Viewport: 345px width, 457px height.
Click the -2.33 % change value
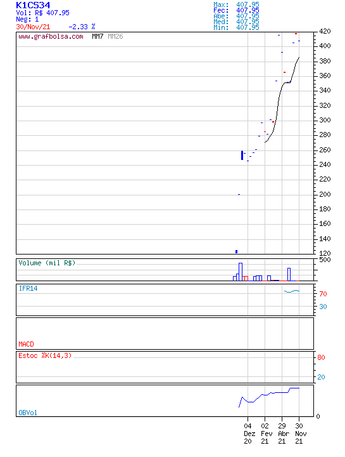pos(82,27)
